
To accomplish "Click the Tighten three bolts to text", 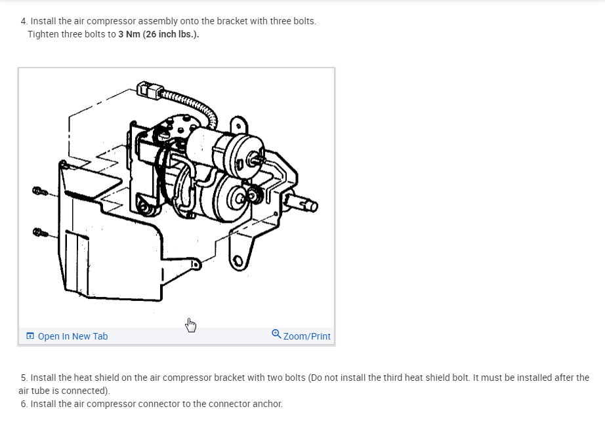I will pos(72,34).
